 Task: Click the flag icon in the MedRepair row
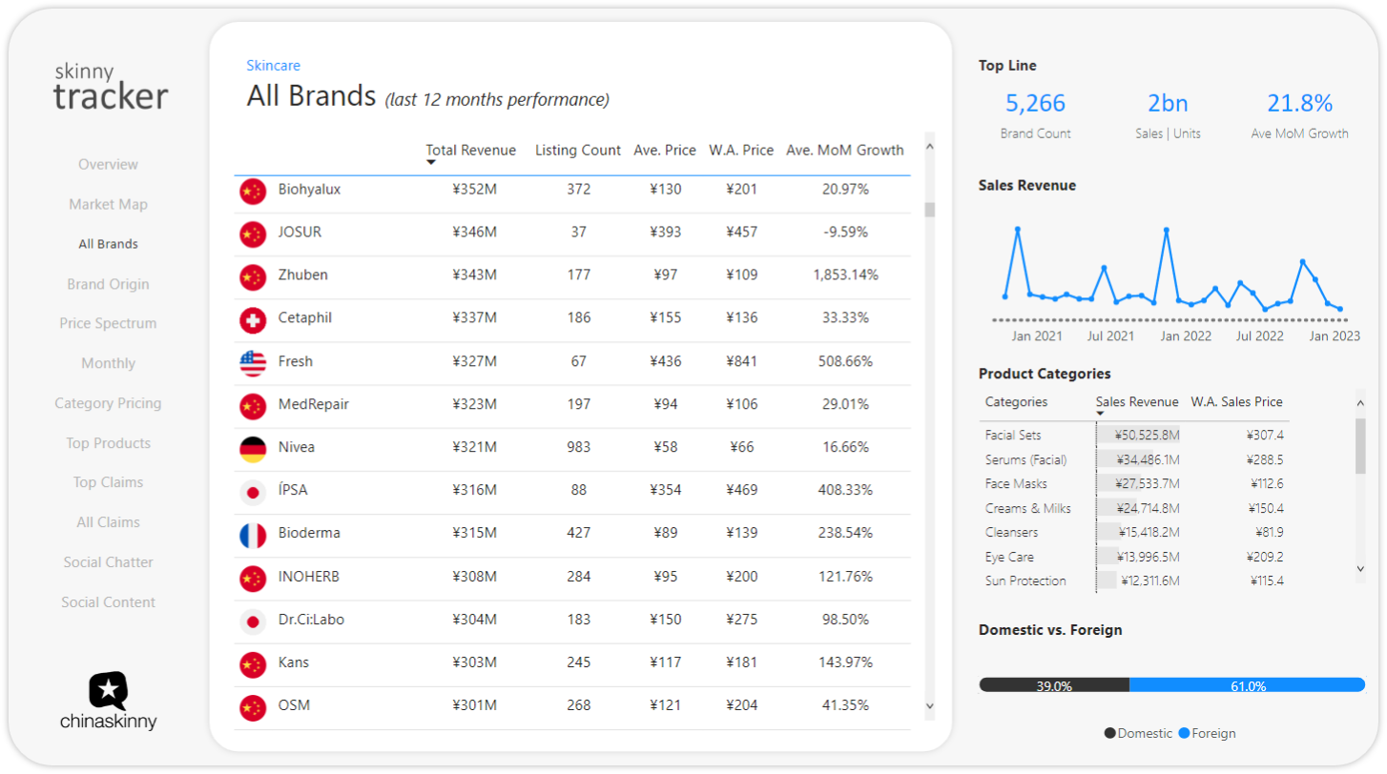point(253,406)
